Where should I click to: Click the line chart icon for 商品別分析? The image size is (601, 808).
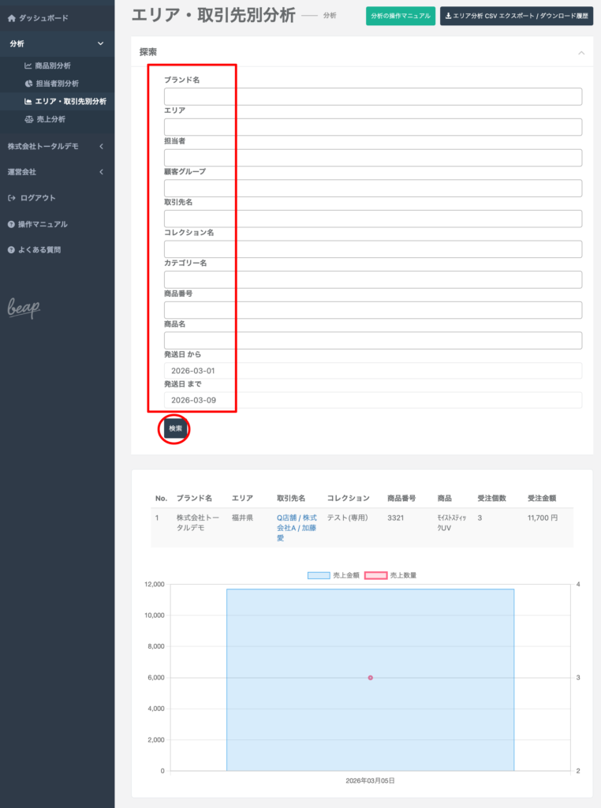[28, 65]
